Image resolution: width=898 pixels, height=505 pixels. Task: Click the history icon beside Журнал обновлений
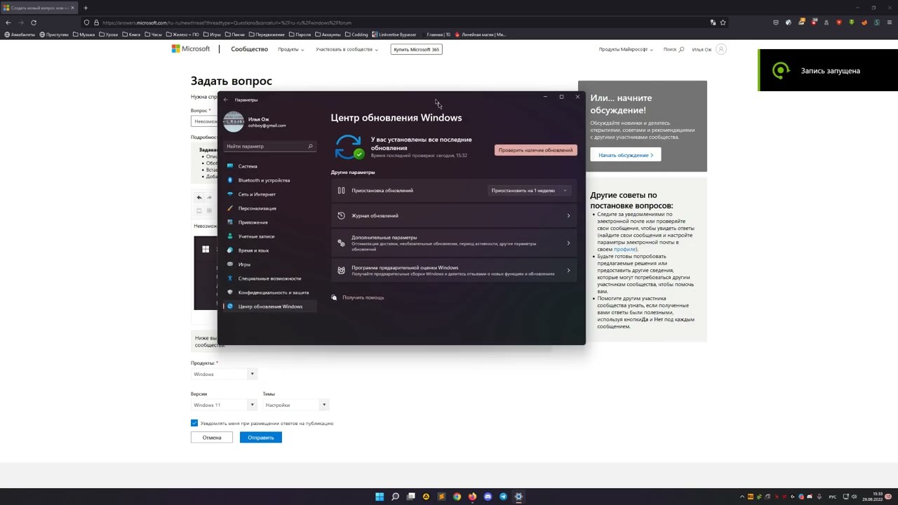coord(341,215)
